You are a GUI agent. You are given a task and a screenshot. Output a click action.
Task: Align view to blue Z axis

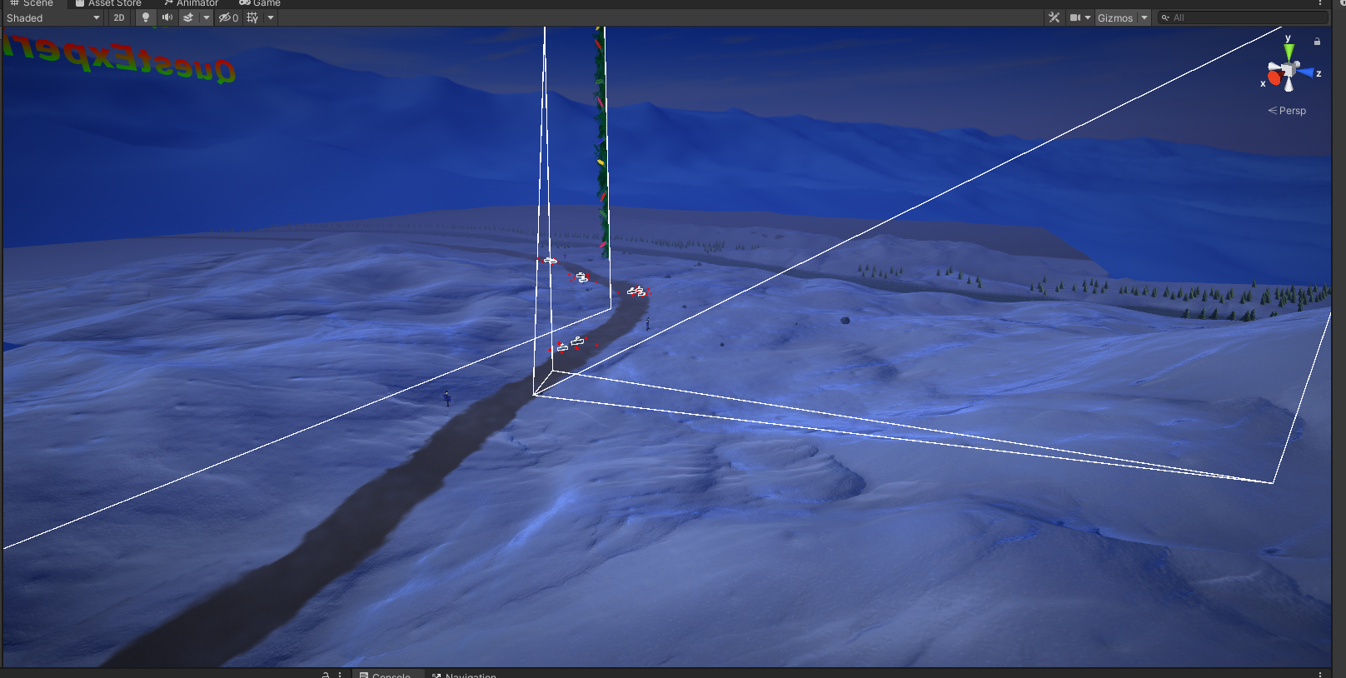[1308, 72]
